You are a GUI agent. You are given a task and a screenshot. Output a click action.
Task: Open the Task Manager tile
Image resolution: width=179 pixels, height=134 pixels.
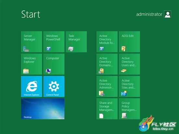76,42
